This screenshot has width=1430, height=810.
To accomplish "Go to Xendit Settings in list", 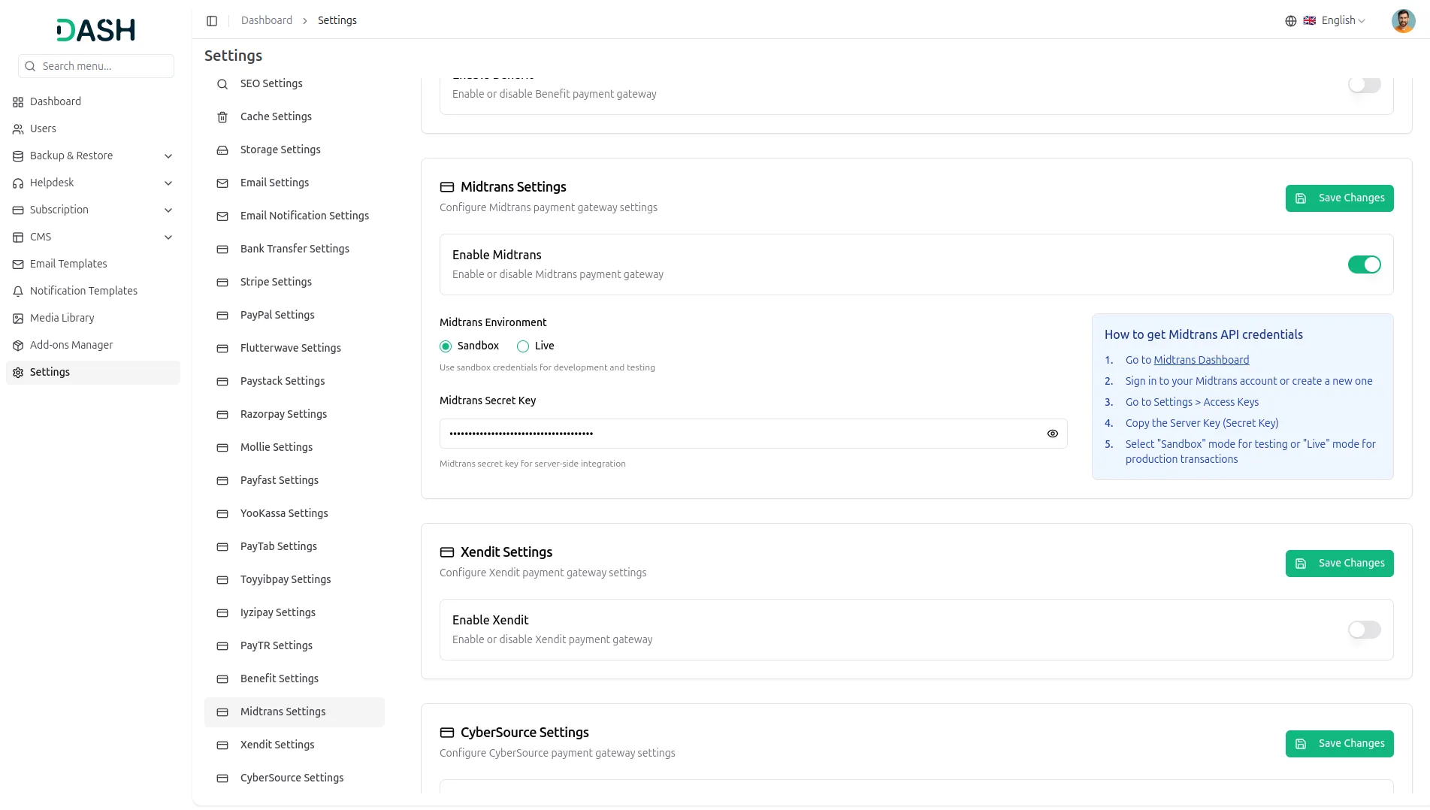I will (x=277, y=745).
